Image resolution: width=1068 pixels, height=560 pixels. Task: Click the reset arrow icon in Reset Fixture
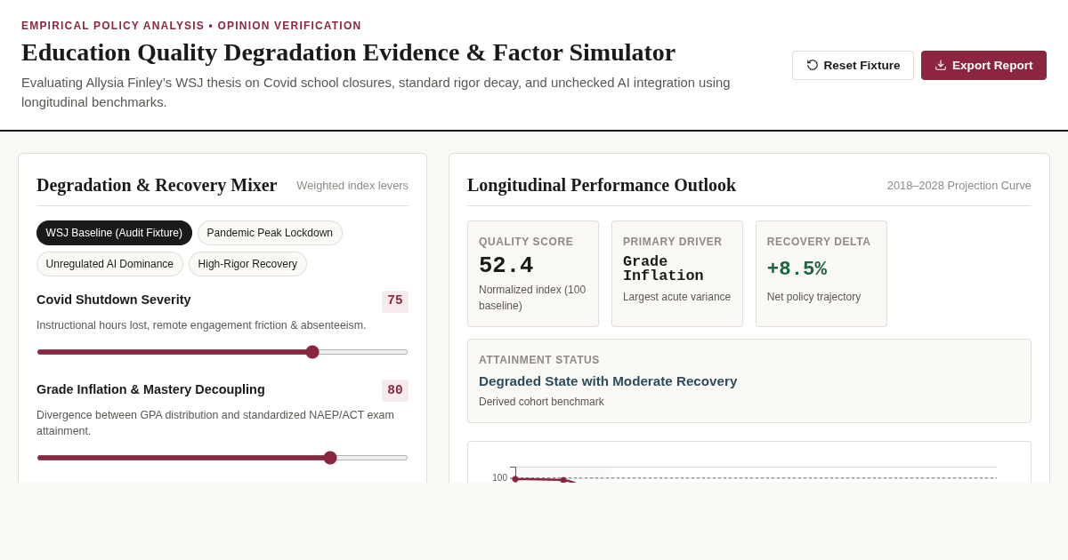(x=813, y=65)
